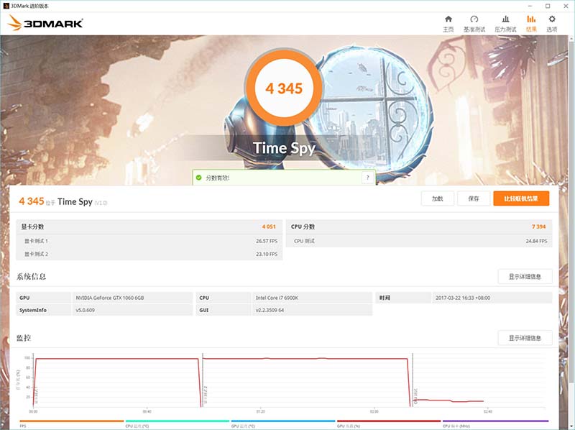
Task: Click GUI version v2.2.3509 64
Action: [x=270, y=310]
